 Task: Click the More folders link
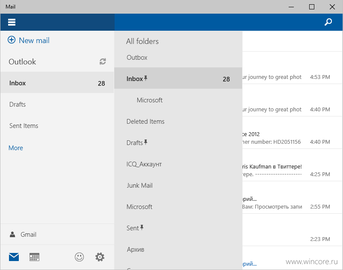(16, 148)
